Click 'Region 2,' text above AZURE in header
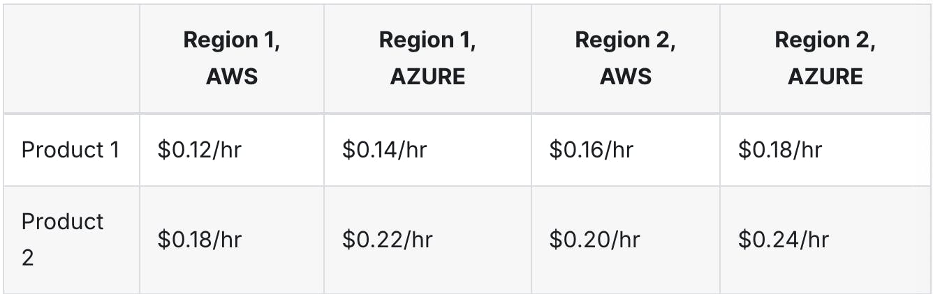 point(825,40)
